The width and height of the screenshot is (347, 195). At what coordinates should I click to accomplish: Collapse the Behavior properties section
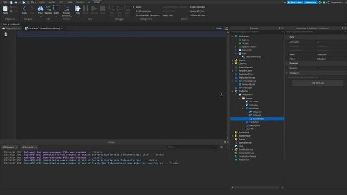tap(287, 63)
